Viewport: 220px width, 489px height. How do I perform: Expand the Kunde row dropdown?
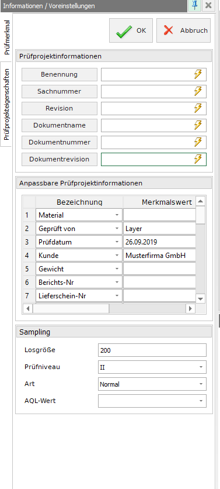(117, 256)
